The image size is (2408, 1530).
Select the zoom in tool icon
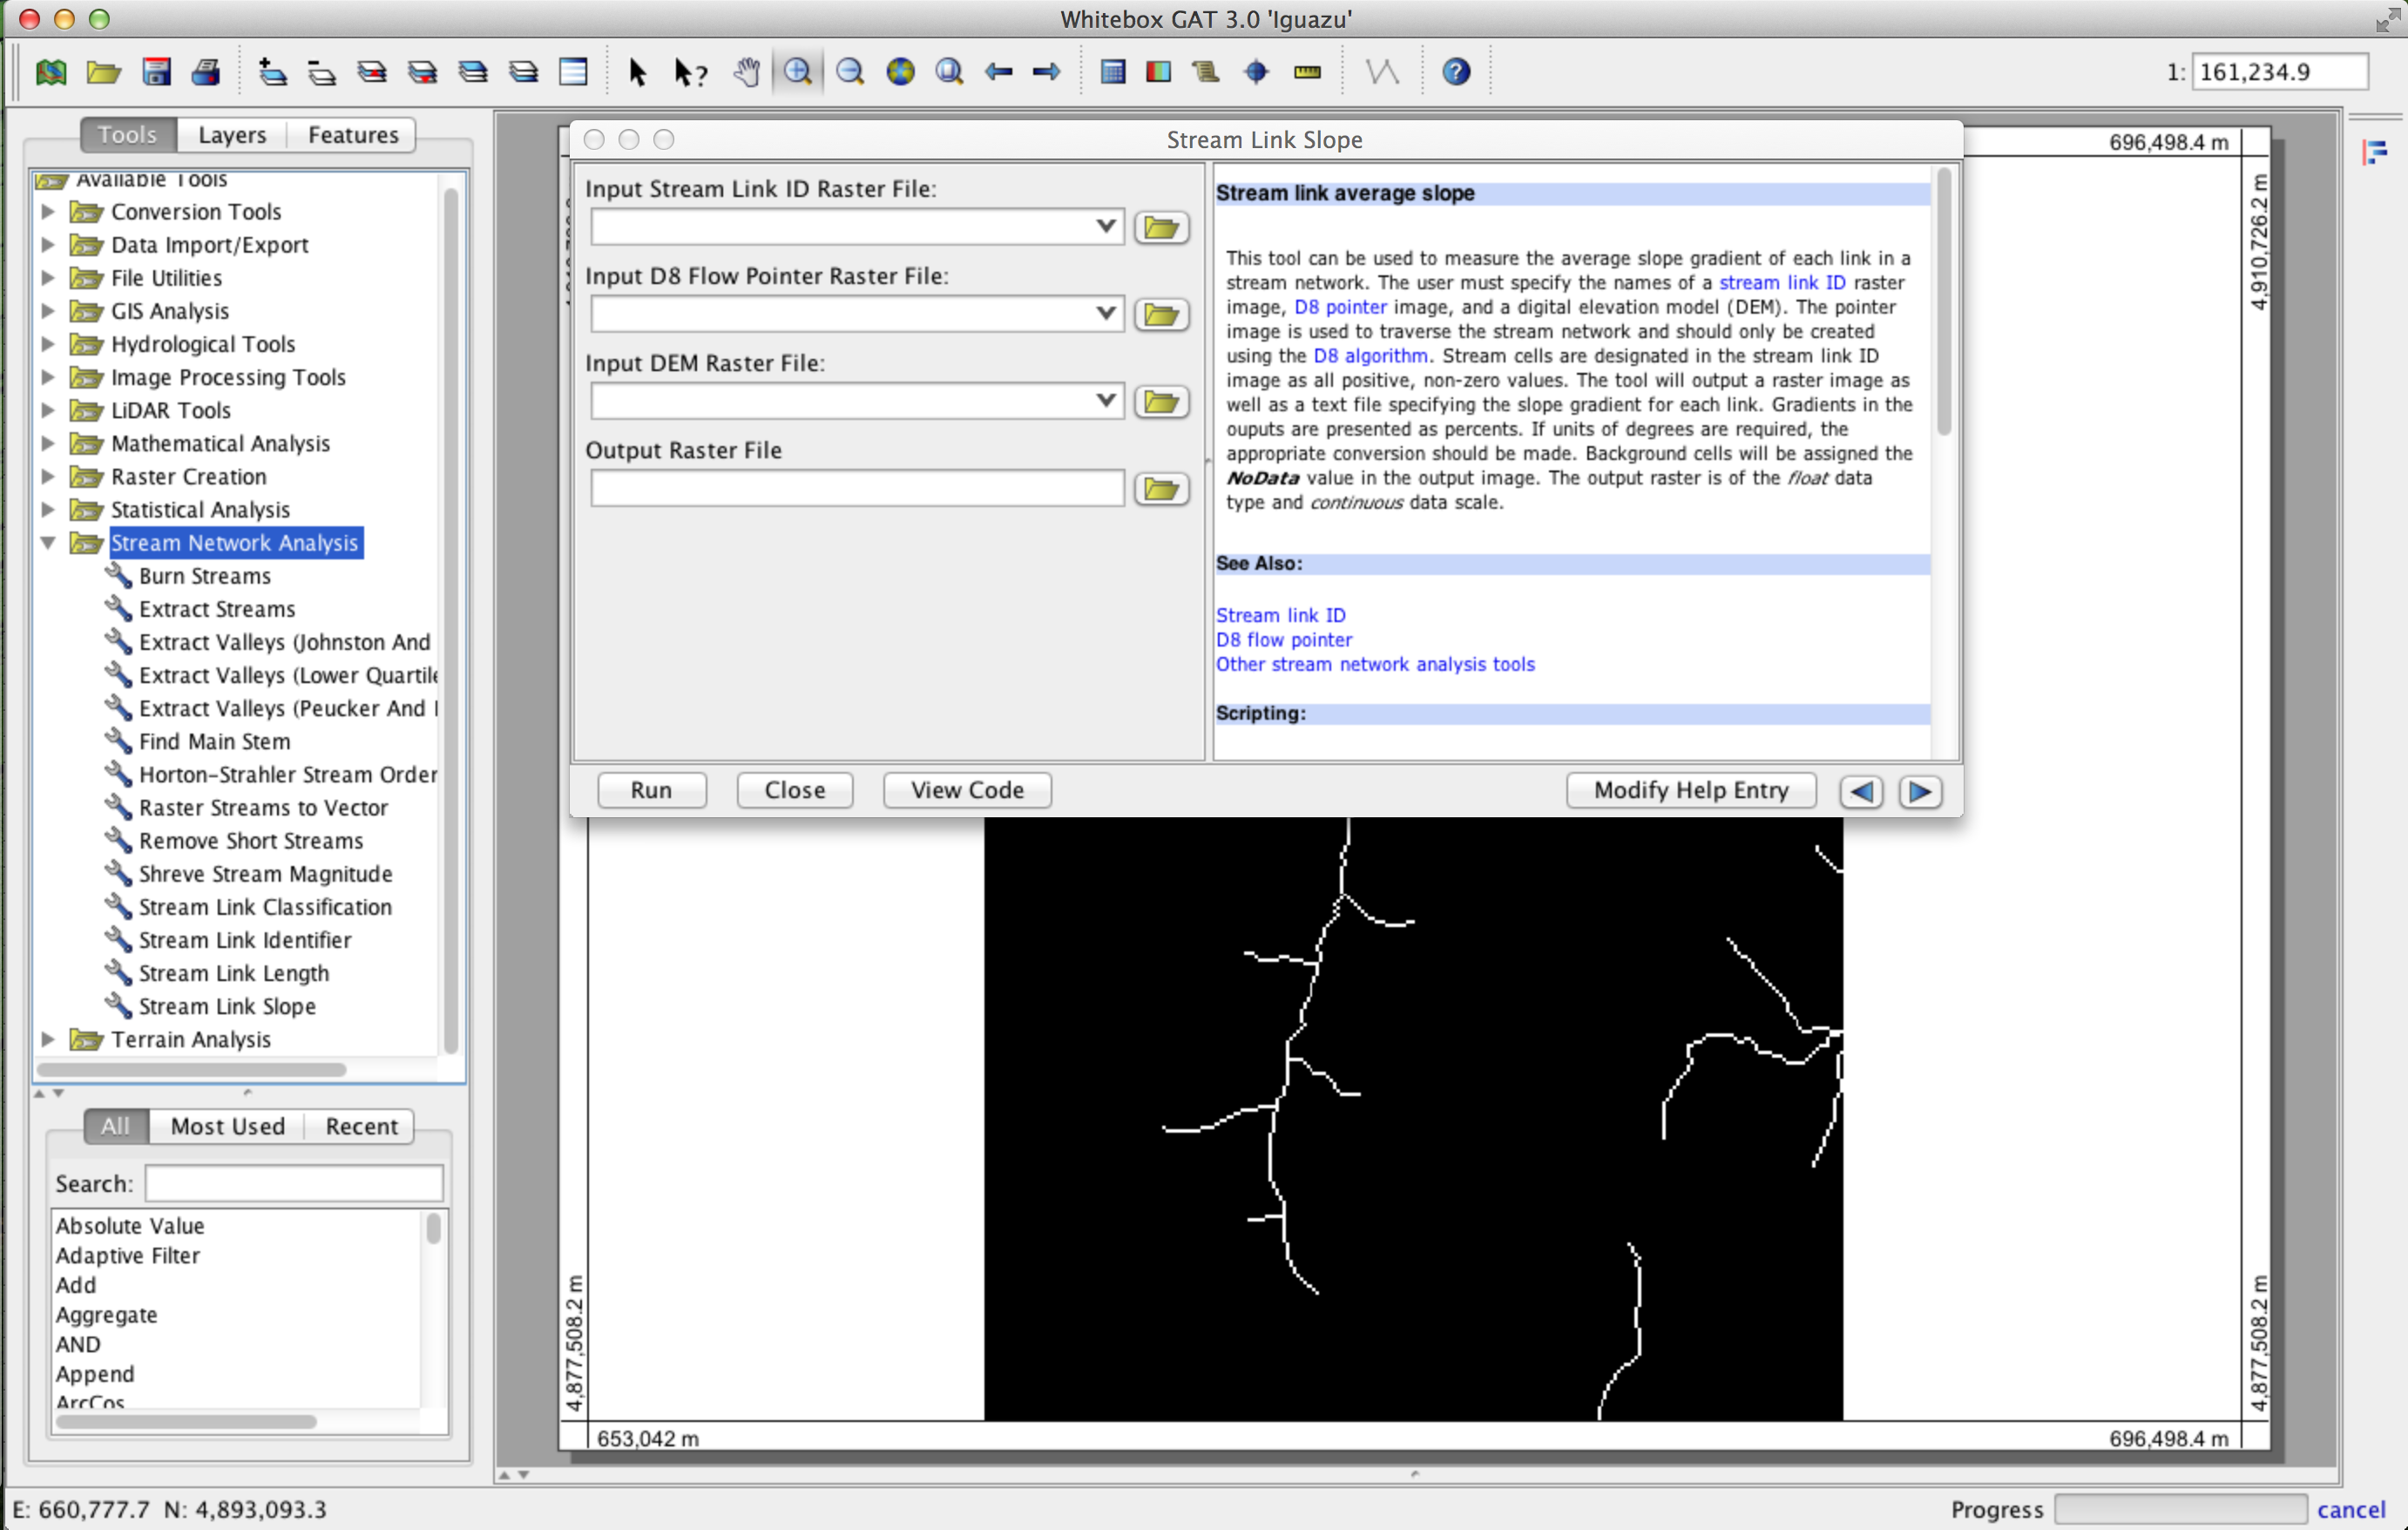click(797, 71)
